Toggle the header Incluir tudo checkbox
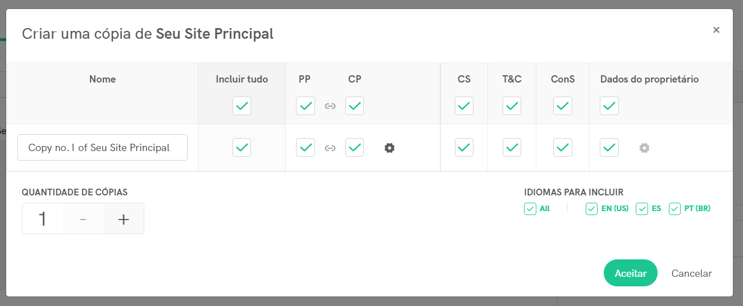The image size is (743, 306). [242, 106]
